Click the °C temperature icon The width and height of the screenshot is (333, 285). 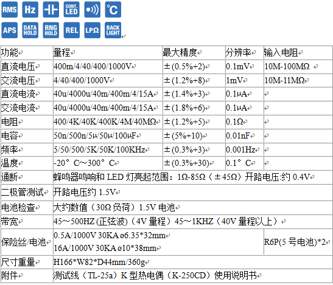coord(113,10)
